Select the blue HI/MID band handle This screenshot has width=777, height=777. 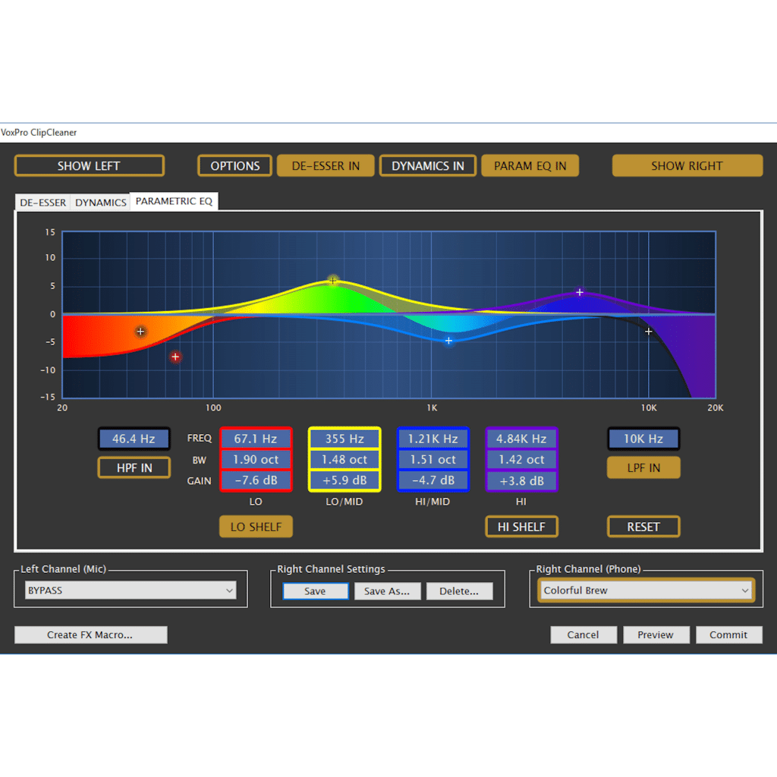pos(448,341)
